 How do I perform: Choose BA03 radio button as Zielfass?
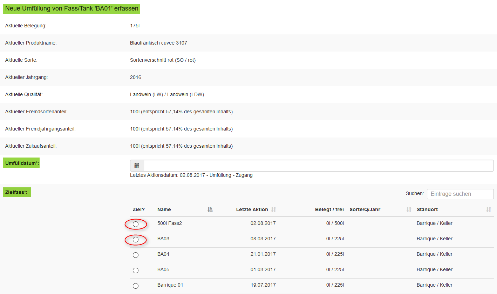tap(136, 240)
